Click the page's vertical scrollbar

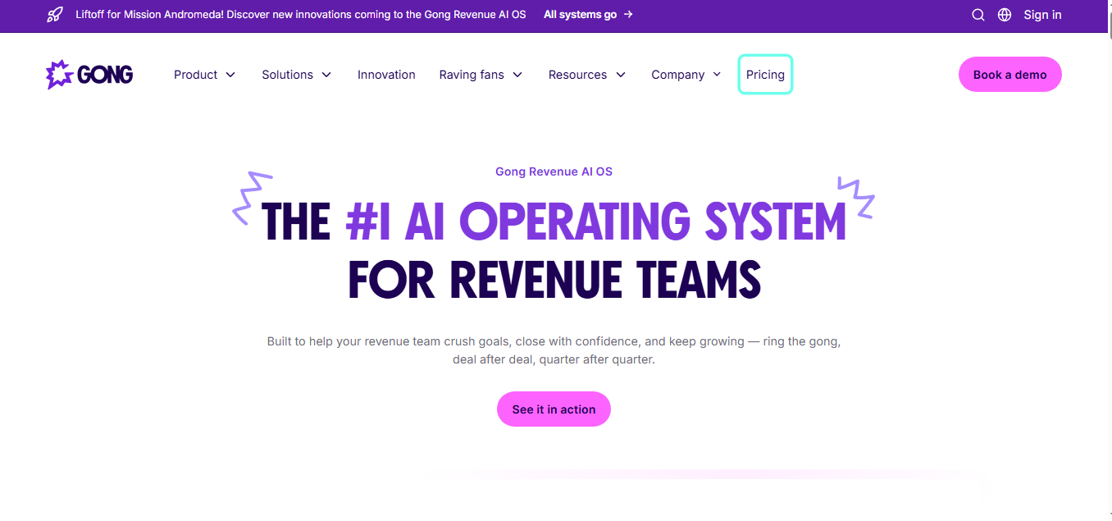1106,246
